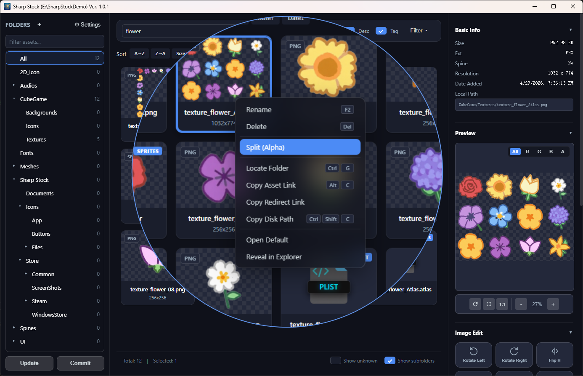This screenshot has height=376, width=583.
Task: Disable Show subfolders checkbox
Action: click(x=390, y=360)
